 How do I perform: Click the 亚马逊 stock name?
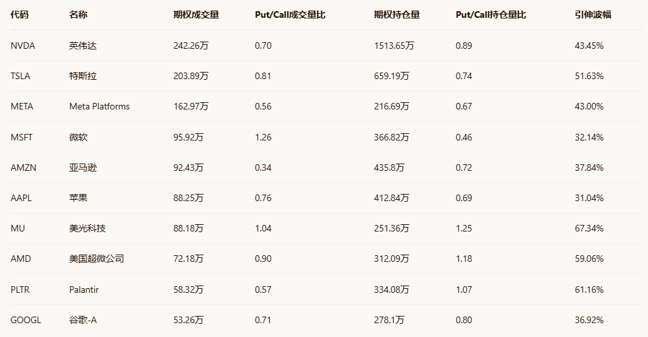[82, 168]
